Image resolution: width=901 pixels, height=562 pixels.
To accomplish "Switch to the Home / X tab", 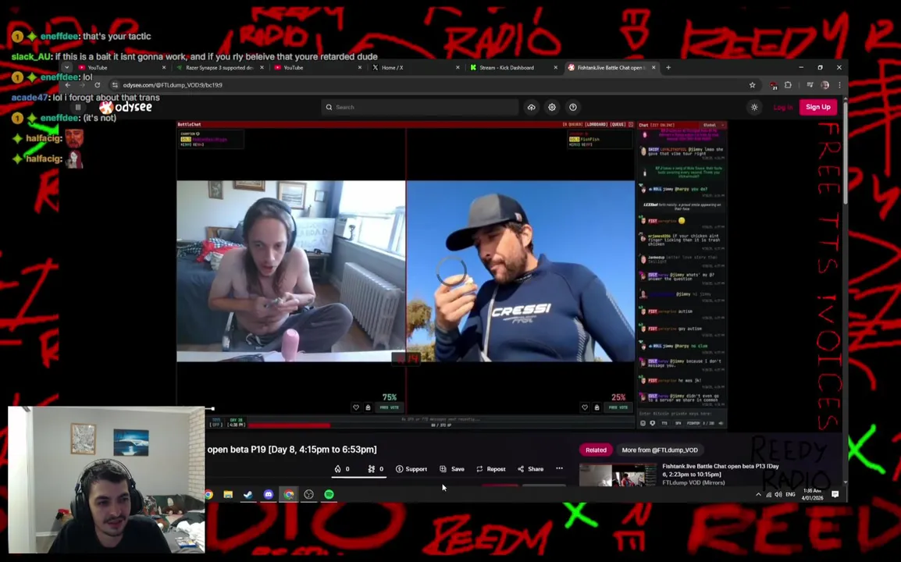I will [414, 68].
